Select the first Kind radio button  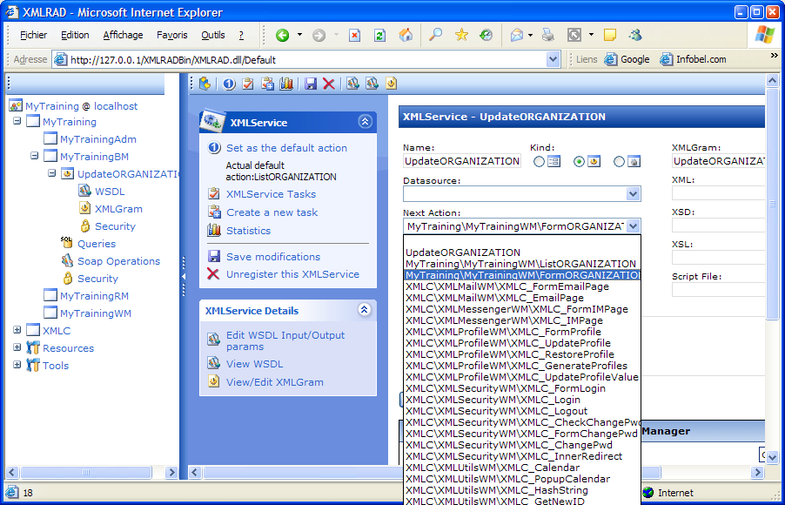tap(540, 161)
